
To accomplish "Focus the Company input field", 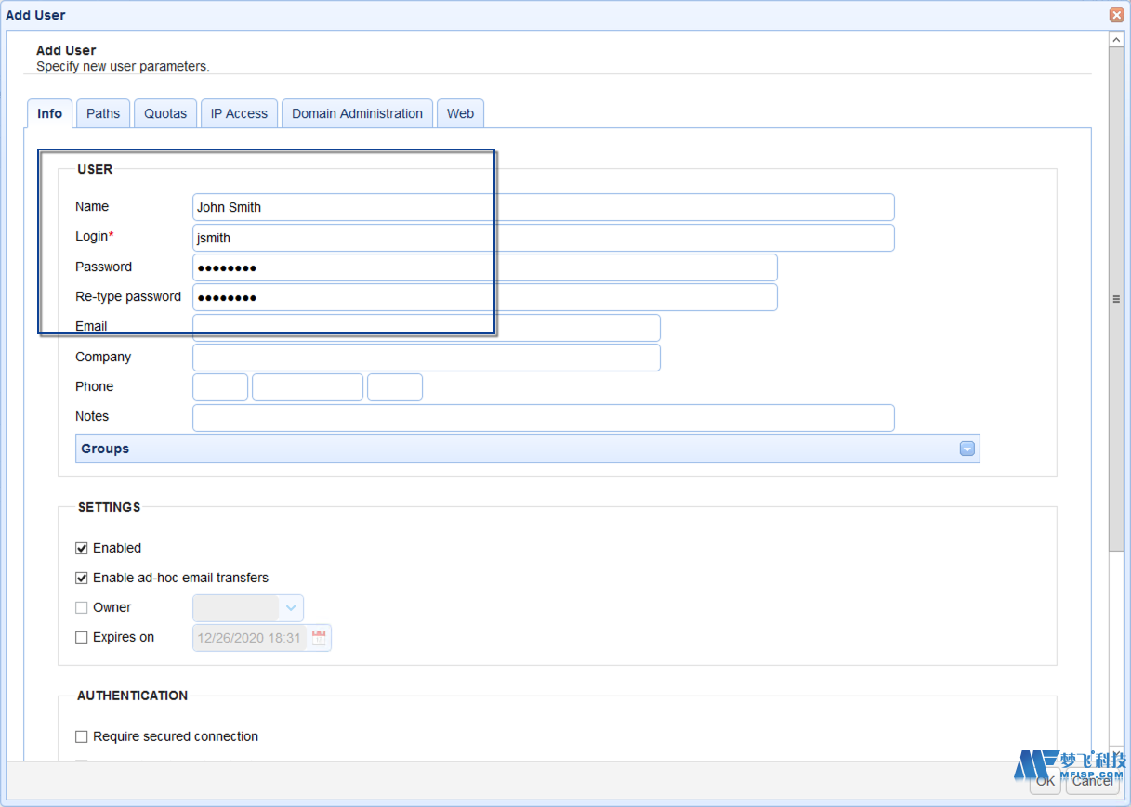I will 427,358.
